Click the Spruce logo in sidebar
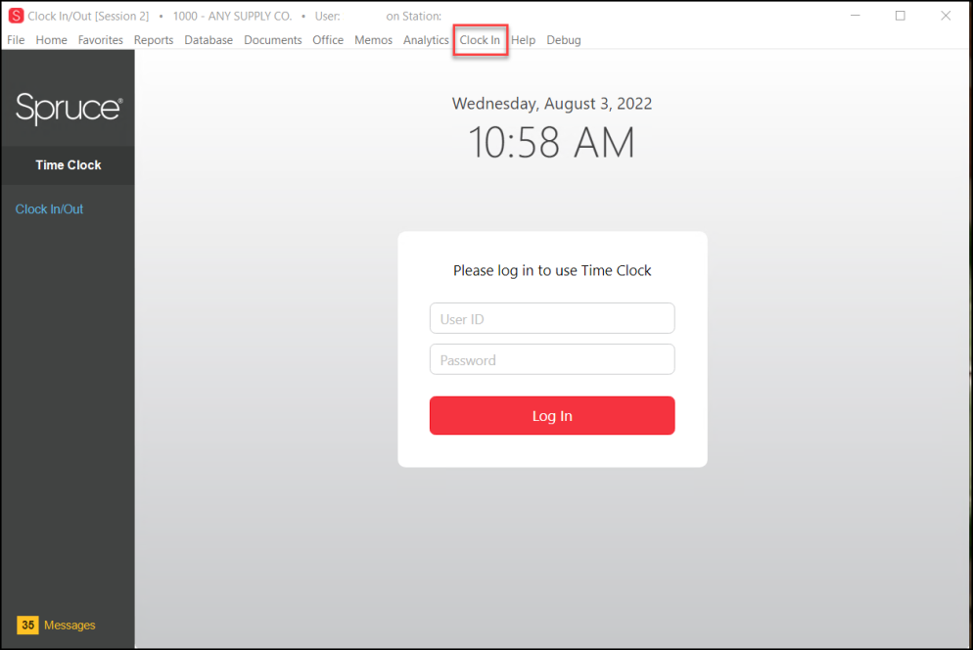This screenshot has height=650, width=973. coord(69,108)
